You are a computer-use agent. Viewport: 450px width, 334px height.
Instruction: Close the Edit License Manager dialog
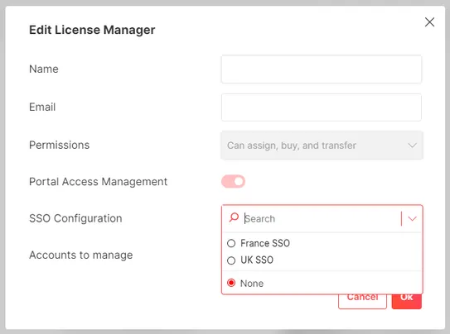click(429, 22)
